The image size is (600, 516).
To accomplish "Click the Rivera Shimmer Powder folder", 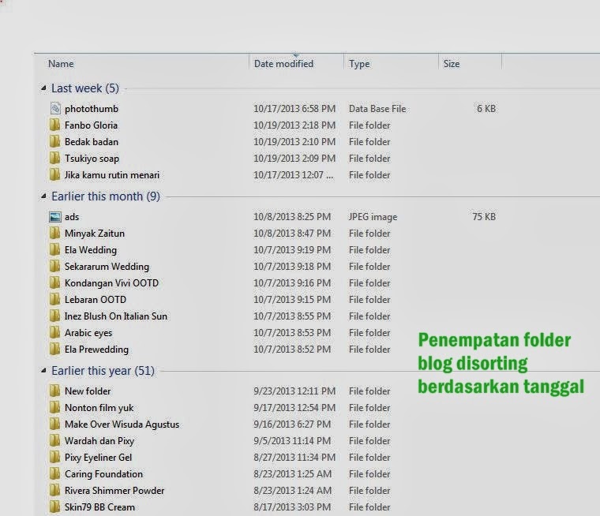I will (x=114, y=491).
